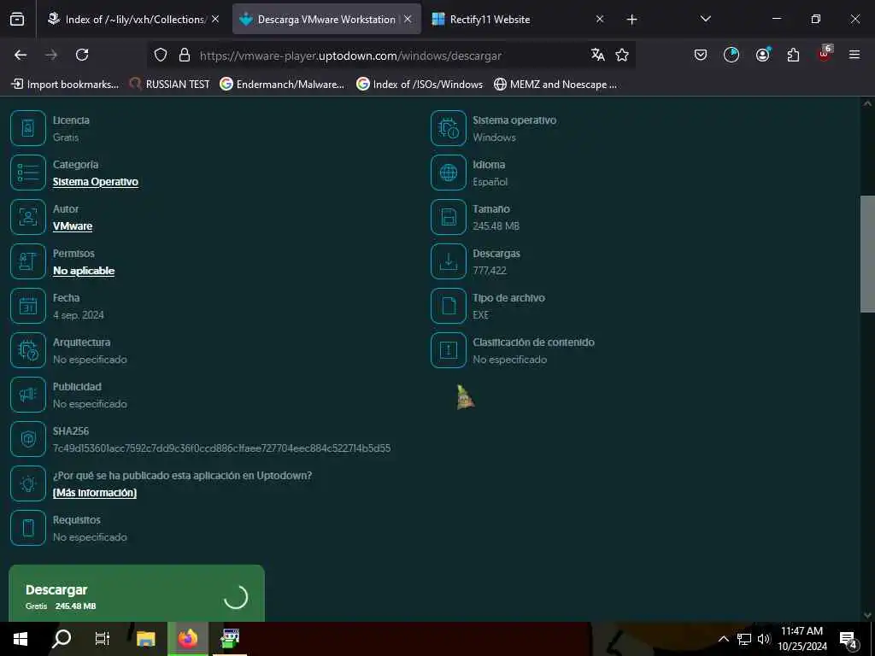Open the Endermanch/Malware bookmark

(282, 85)
